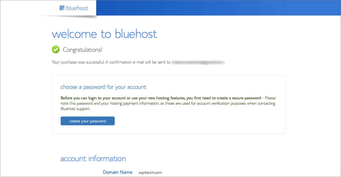
Task: Click the "account information" section heading
Action: point(93,159)
